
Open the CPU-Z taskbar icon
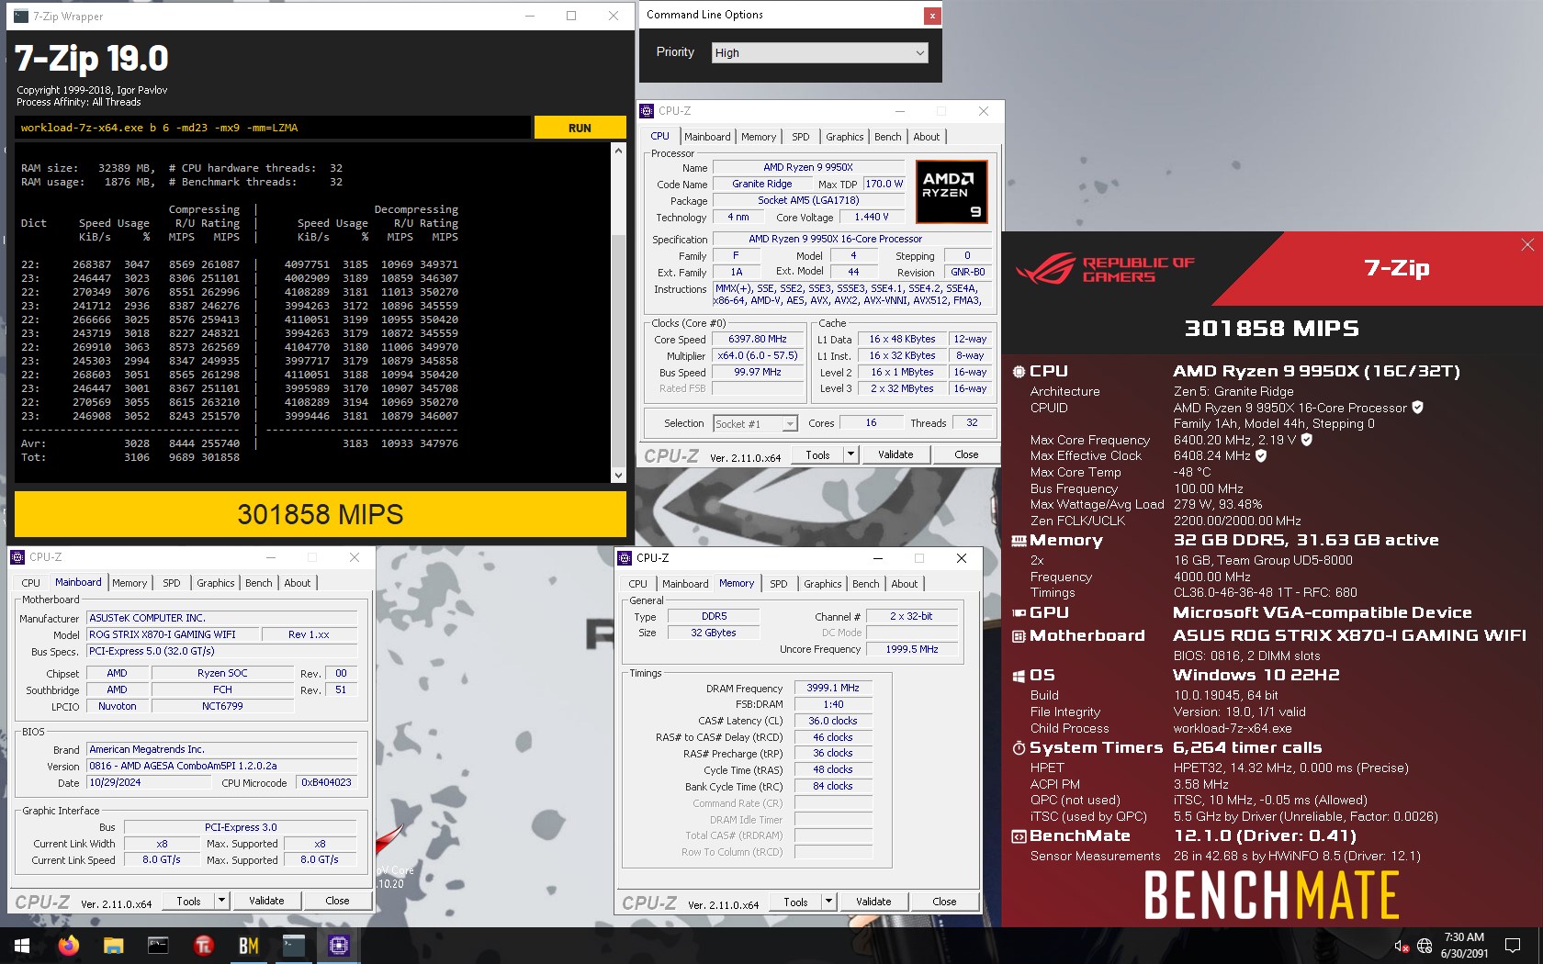coord(338,946)
